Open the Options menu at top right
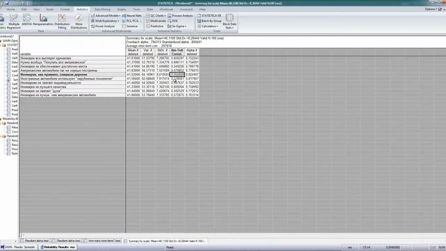The image size is (446, 251). (x=431, y=9)
